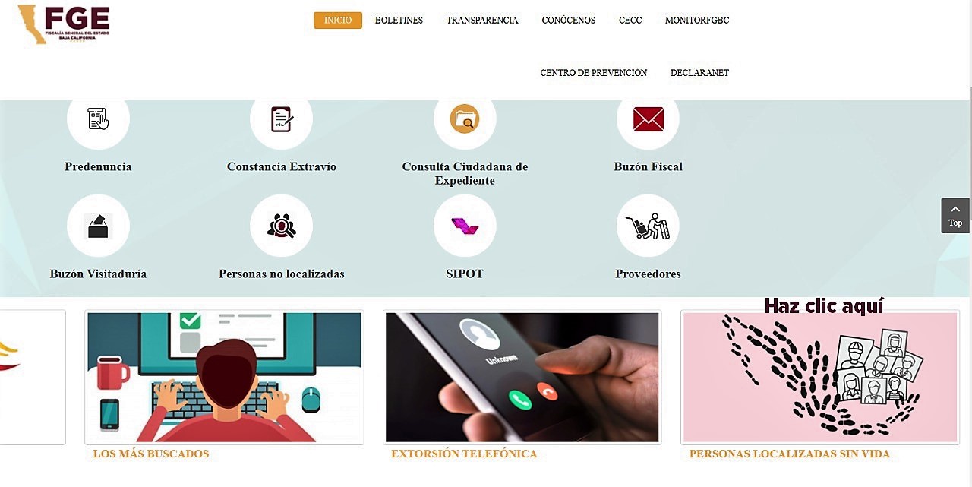Image resolution: width=972 pixels, height=487 pixels.
Task: Open the Extorsión Telefónica phone thumbnail
Action: 522,377
